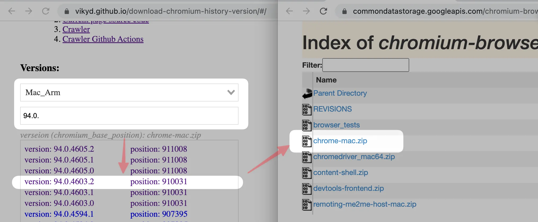Select version 94.0.4605.2 entry

point(59,149)
